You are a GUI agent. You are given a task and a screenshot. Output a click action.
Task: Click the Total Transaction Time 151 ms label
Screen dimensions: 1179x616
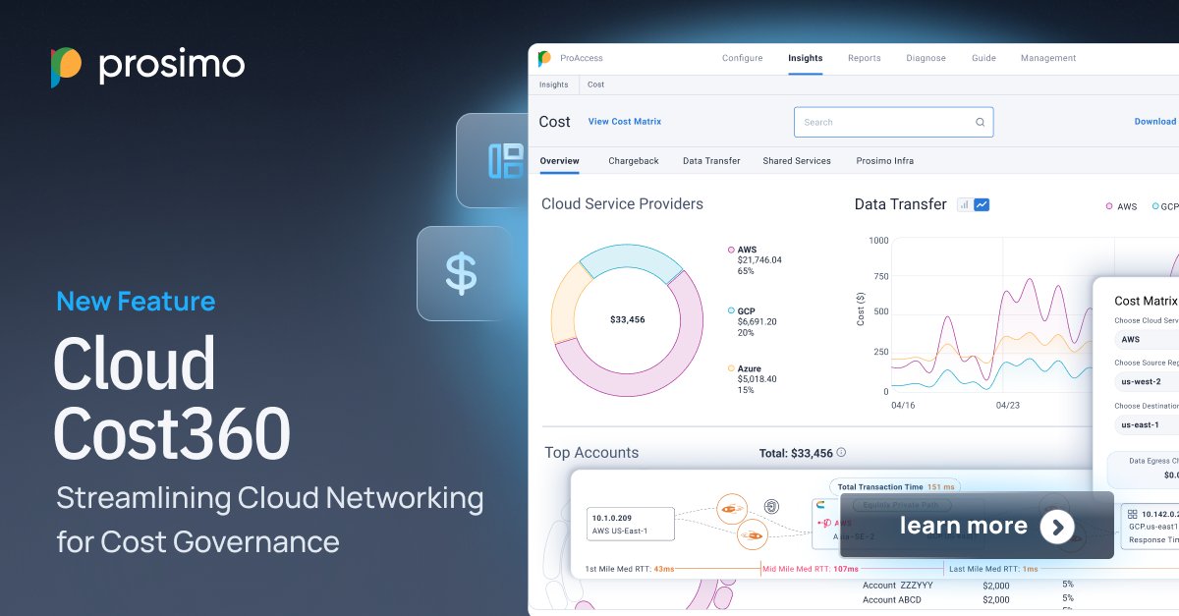click(894, 486)
